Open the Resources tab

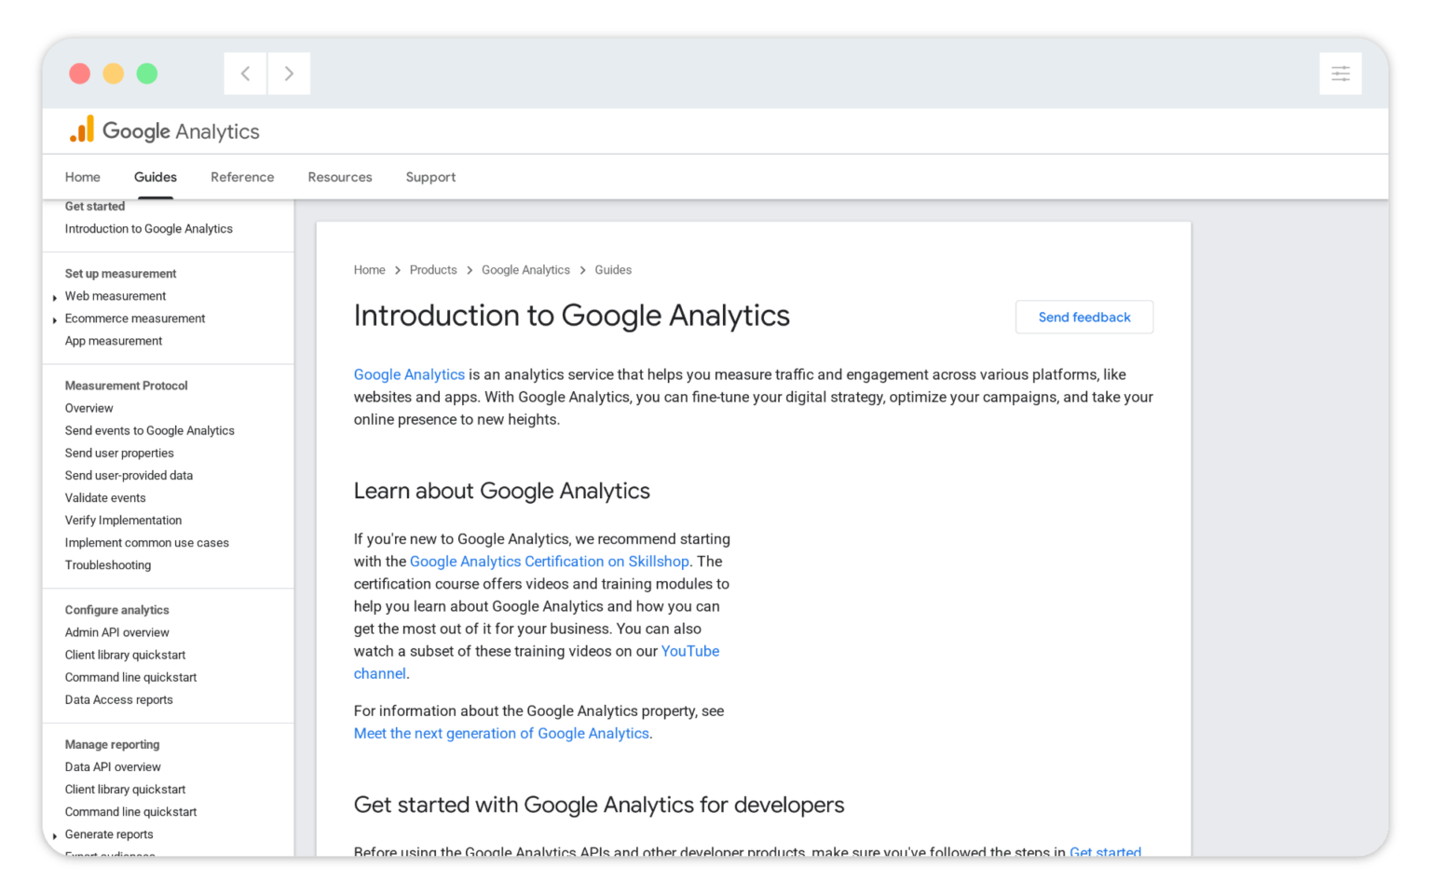[x=340, y=177]
